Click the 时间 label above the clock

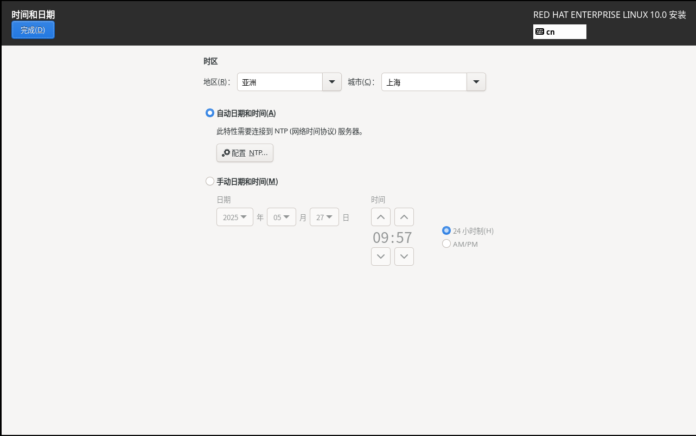(x=378, y=200)
